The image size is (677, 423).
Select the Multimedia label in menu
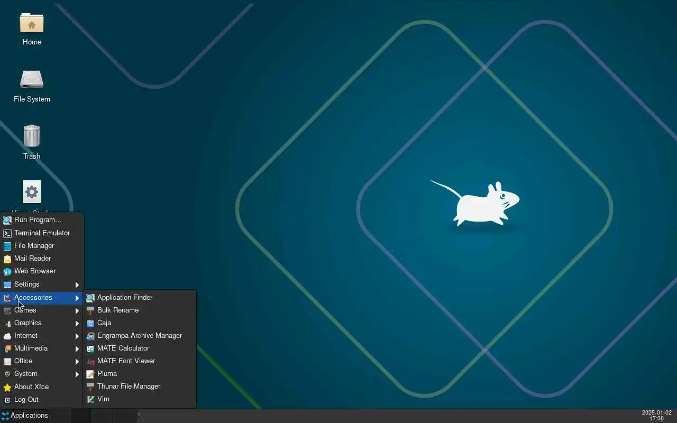(x=31, y=348)
